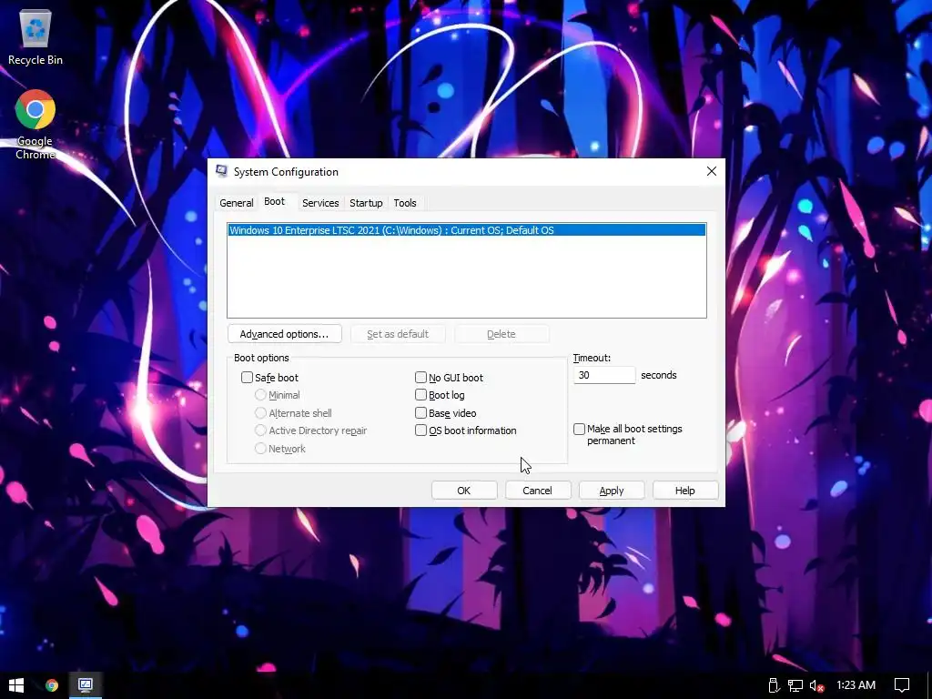
Task: Check the Base video option
Action: point(420,412)
